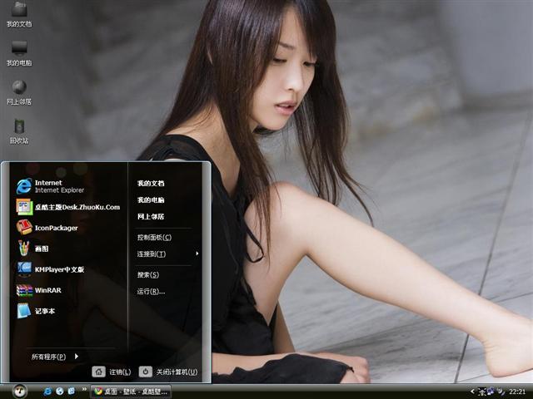
Task: Click the taskbar clock 22:21
Action: [517, 392]
